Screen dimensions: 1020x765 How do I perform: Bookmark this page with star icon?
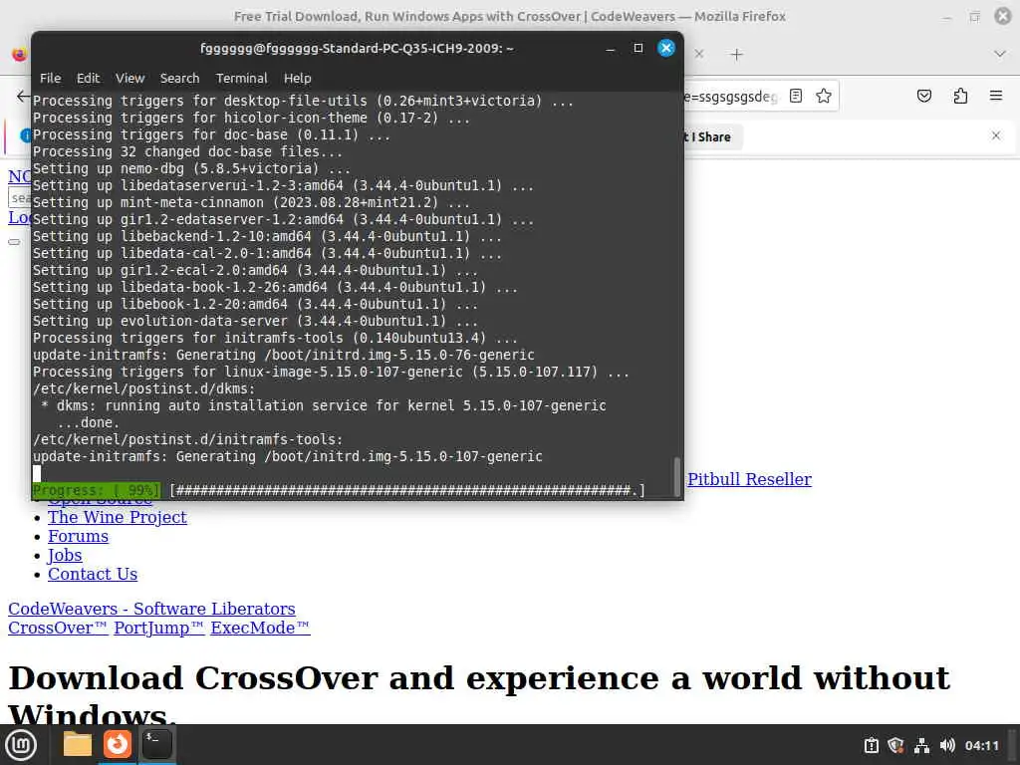[824, 97]
